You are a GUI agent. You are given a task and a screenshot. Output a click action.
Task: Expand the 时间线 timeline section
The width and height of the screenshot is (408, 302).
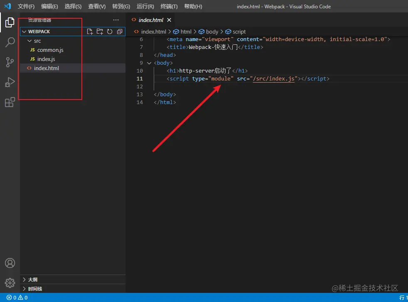tap(24, 289)
